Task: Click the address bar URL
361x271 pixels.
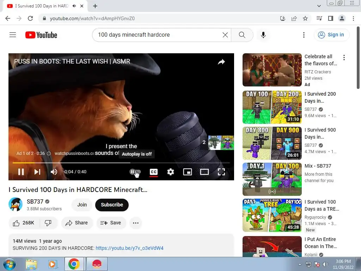Action: [92, 18]
